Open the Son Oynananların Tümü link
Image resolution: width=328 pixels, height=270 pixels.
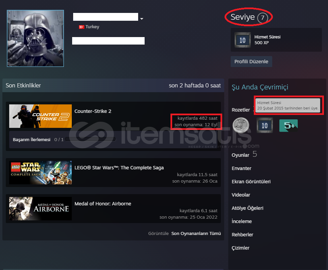point(196,234)
